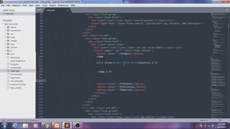
Task: Open the Preferences menu
Action: 63,5
